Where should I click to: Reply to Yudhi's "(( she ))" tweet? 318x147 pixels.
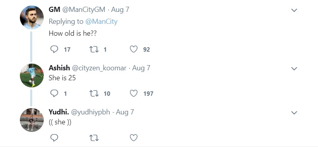pyautogui.click(x=54, y=138)
